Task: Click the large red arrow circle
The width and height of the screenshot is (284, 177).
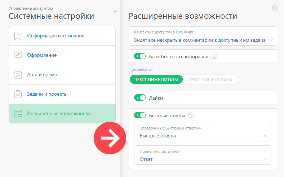Action: (x=110, y=138)
